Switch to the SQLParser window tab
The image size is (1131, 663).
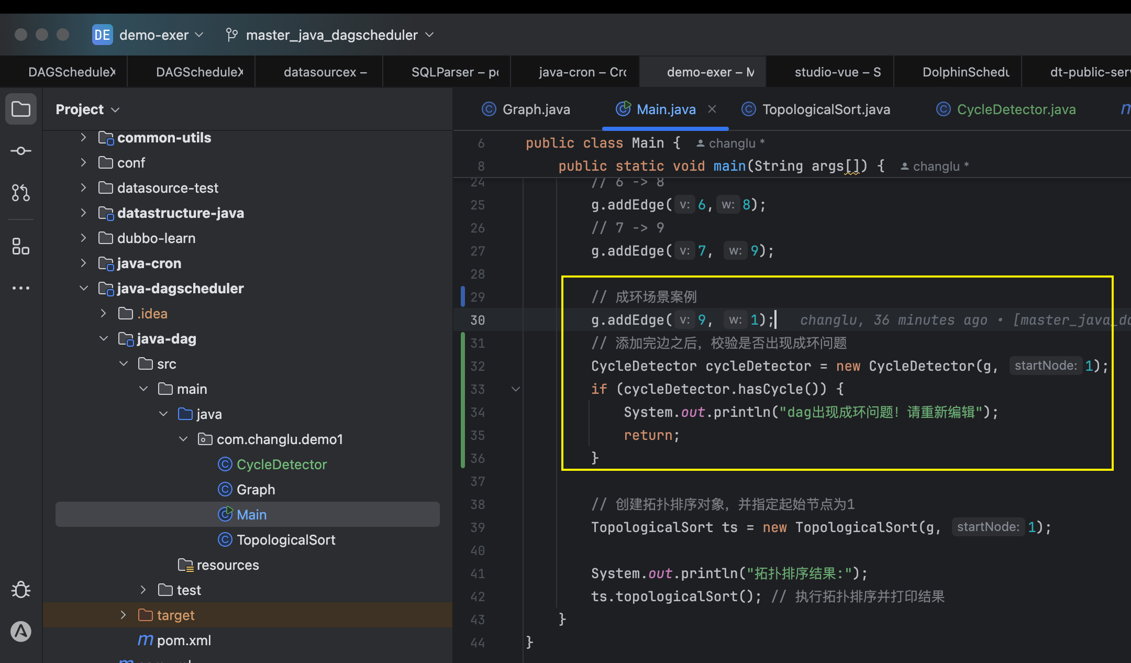tap(447, 72)
